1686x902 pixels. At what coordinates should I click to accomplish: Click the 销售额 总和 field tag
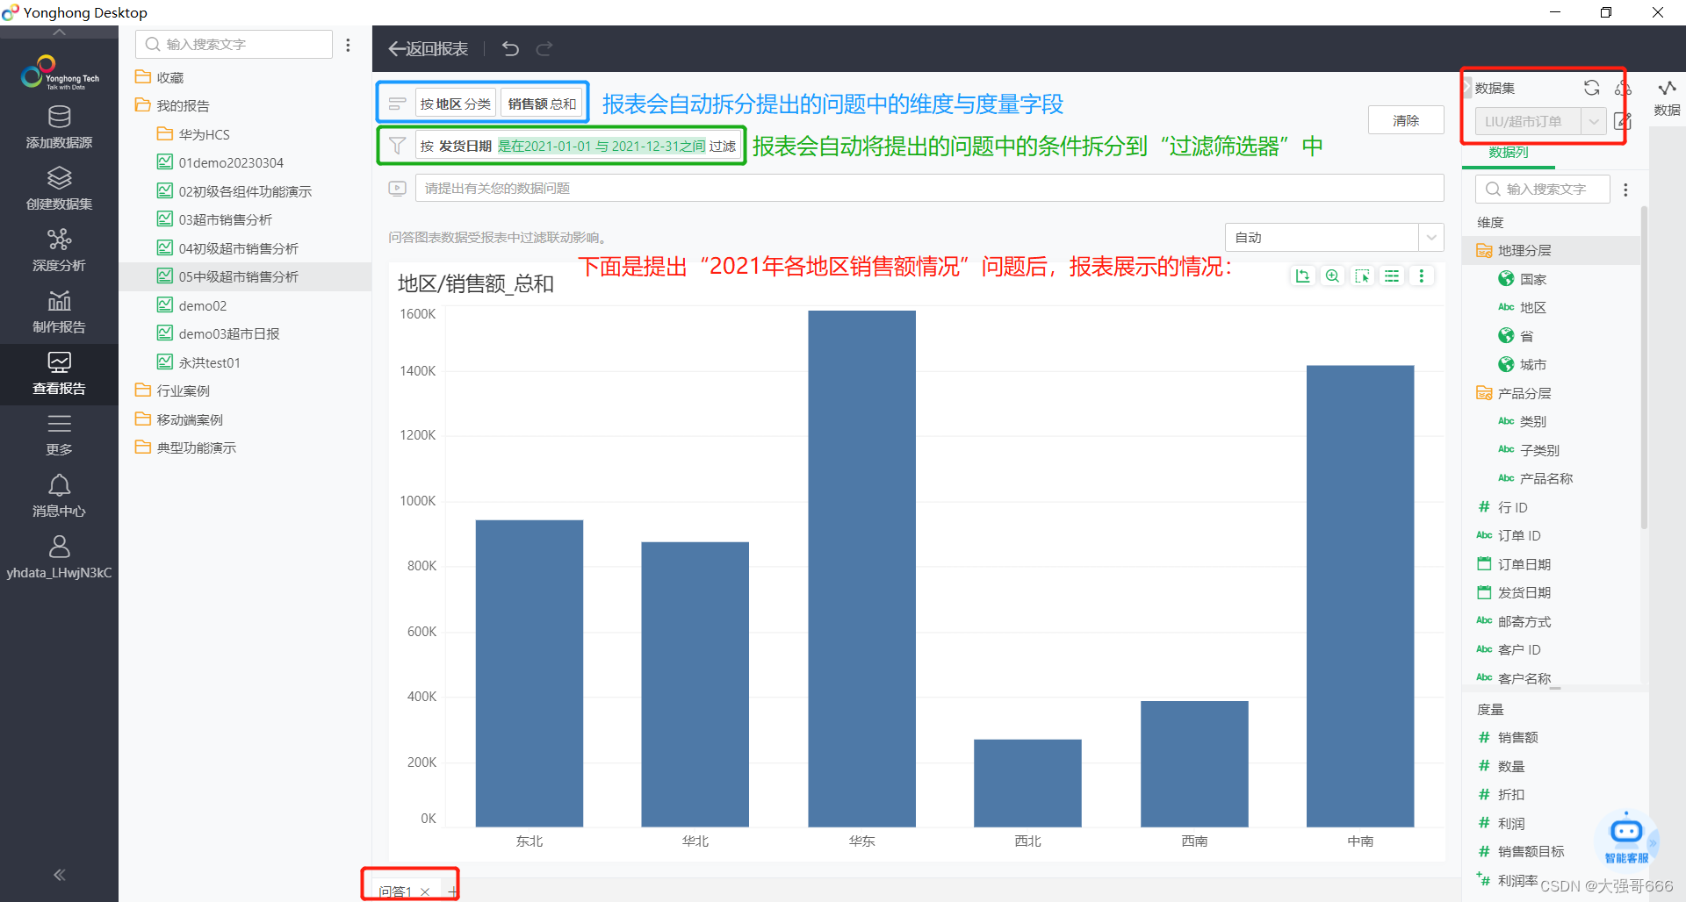[542, 104]
